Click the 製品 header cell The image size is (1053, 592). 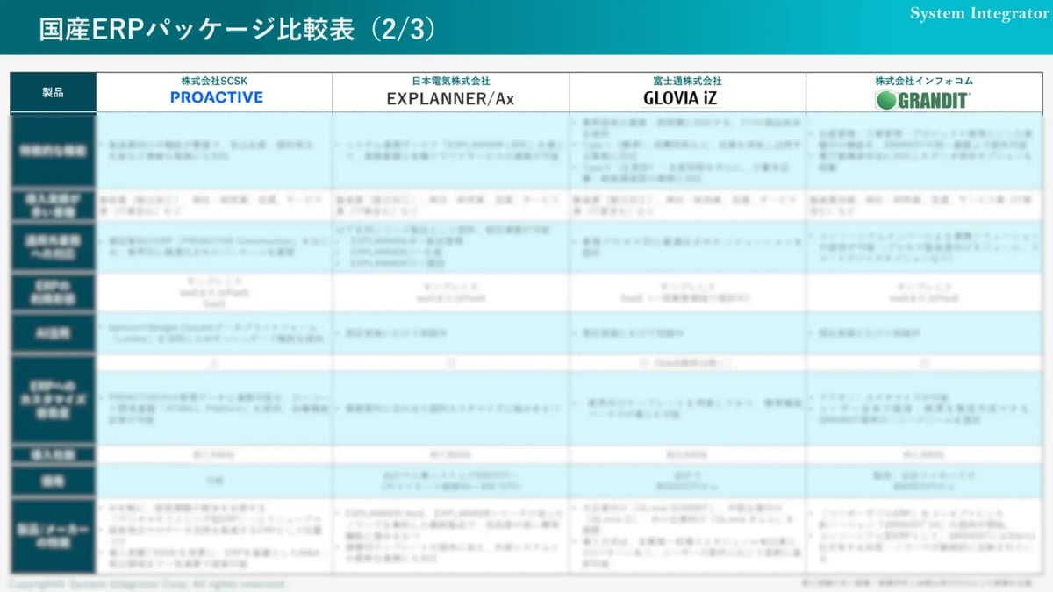point(53,92)
